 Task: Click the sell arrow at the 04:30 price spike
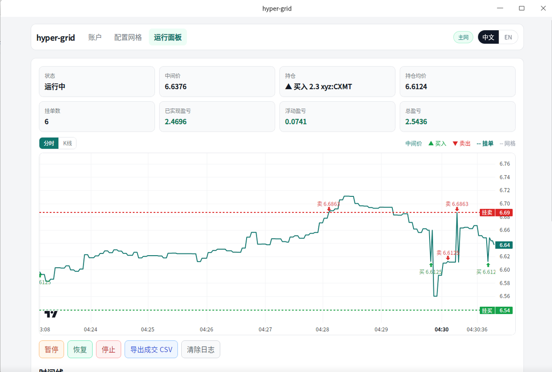coord(457,210)
